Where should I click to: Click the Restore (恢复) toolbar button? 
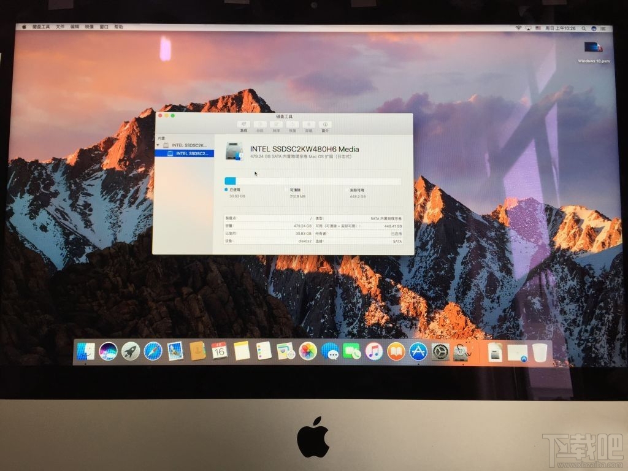[293, 125]
